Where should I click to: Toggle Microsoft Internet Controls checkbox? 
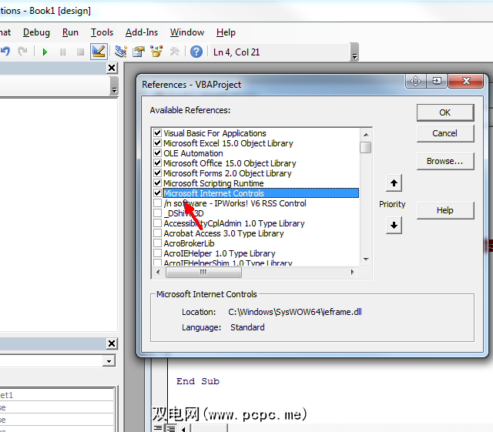click(157, 193)
